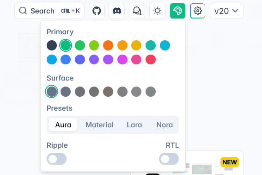Open the Discord server icon
This screenshot has height=175, width=262.
coord(117,11)
